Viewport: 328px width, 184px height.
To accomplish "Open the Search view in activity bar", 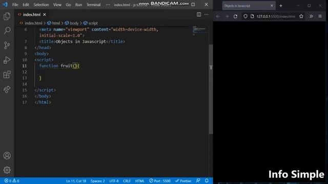I will pyautogui.click(x=7, y=31).
